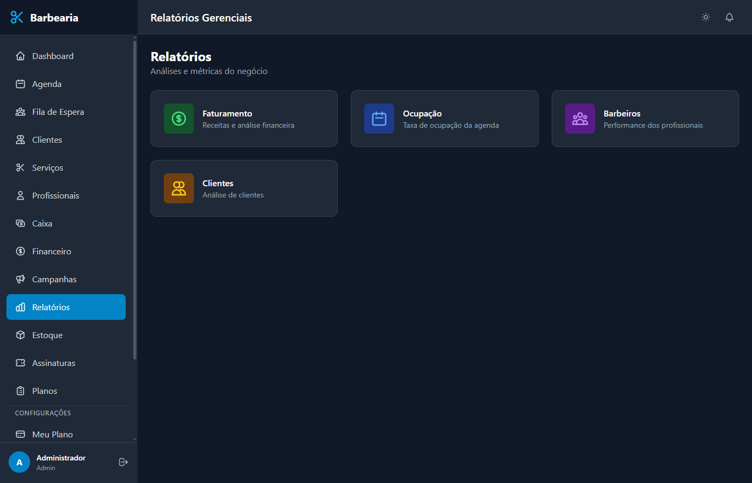Viewport: 752px width, 483px height.
Task: Click the Barbearia scissors logo
Action: [17, 17]
